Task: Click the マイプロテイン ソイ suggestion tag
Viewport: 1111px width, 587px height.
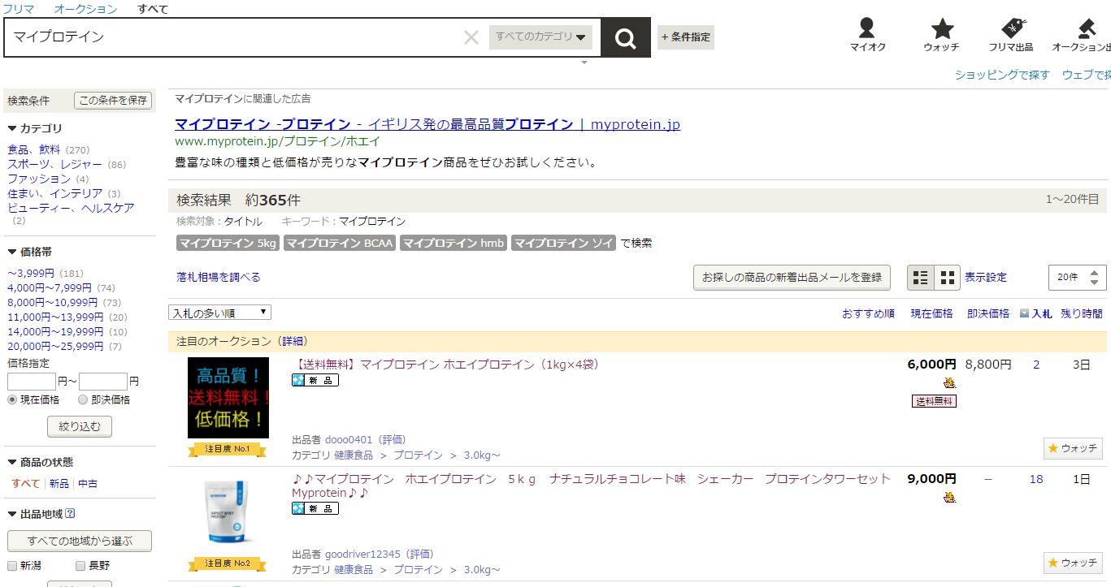Action: 563,243
